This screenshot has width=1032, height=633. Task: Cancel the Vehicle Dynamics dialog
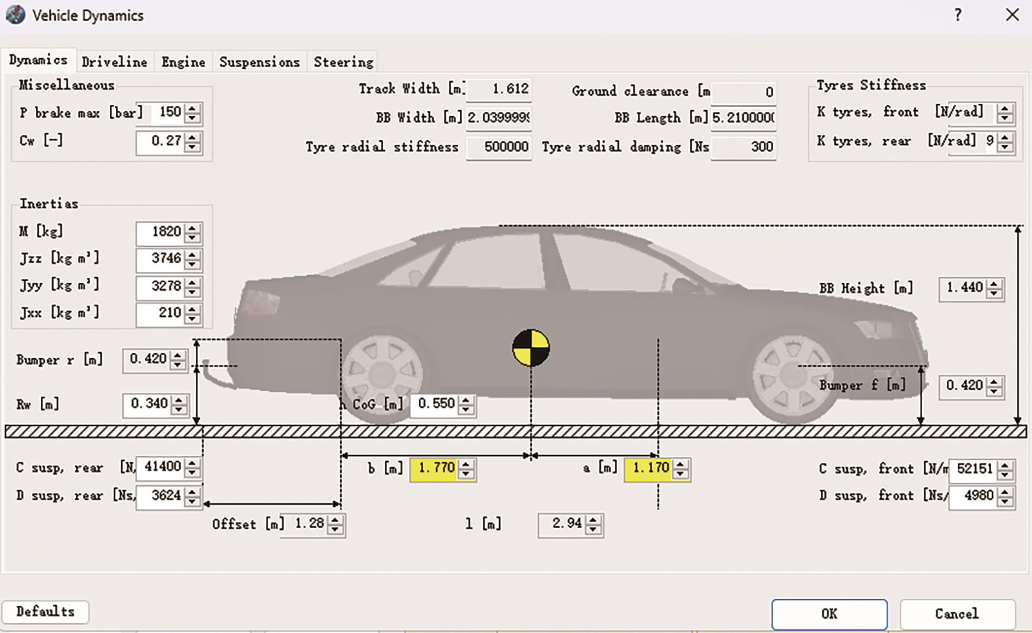click(x=957, y=614)
